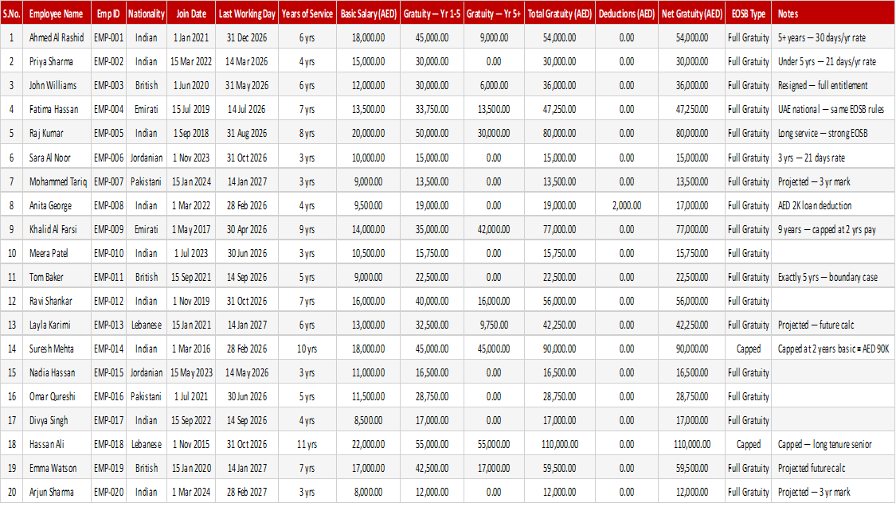Click the 2,000.00 deduction value

[627, 205]
